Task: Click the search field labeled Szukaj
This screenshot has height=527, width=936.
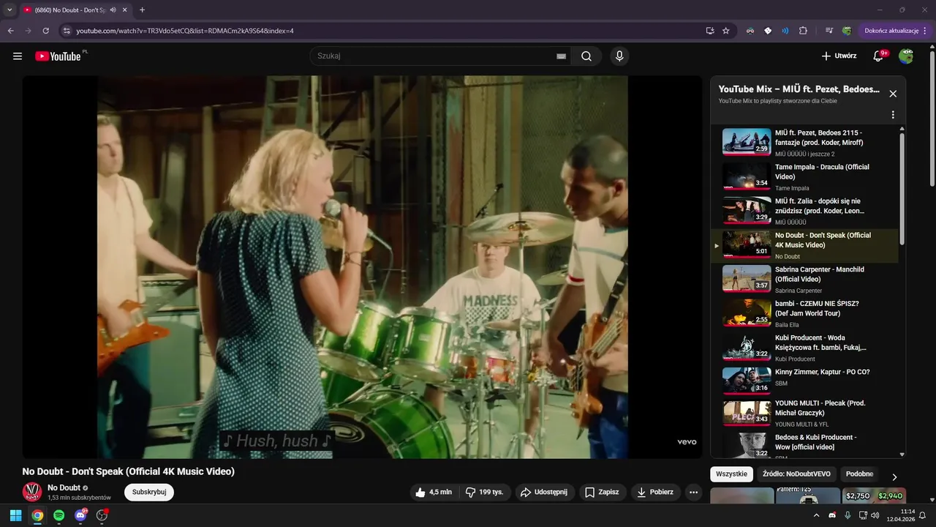Action: pyautogui.click(x=435, y=56)
